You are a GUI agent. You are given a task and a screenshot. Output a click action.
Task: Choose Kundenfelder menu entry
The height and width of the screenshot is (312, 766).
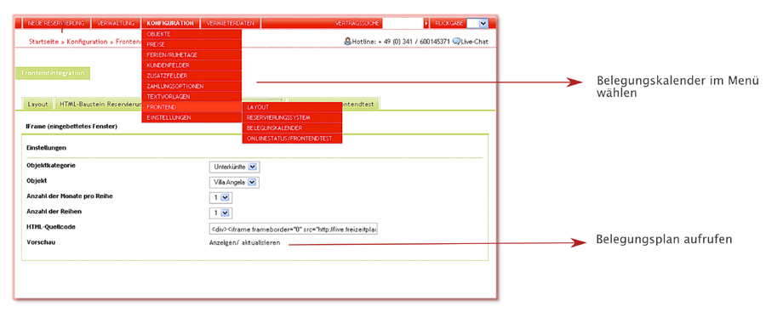[191, 65]
